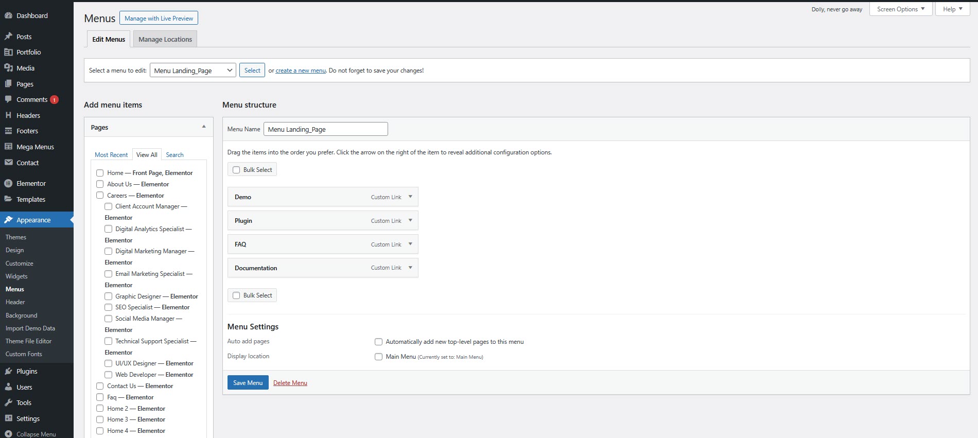Enable automatically add new top-level pages

coord(379,342)
